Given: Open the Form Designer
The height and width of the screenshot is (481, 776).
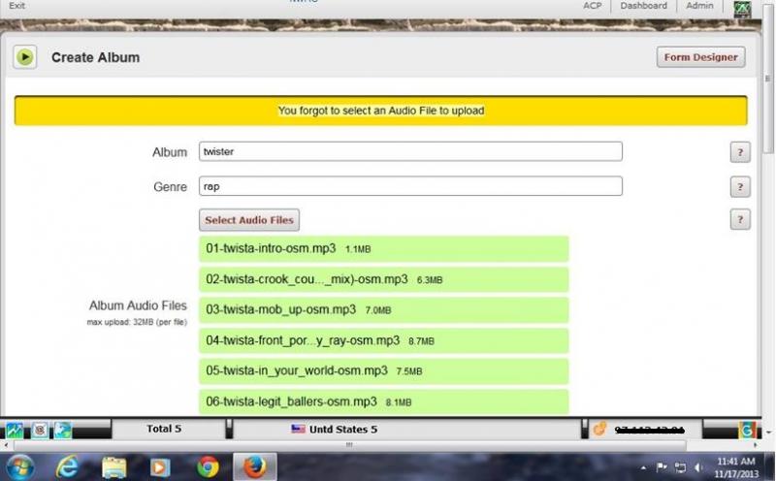Looking at the screenshot, I should click(700, 57).
